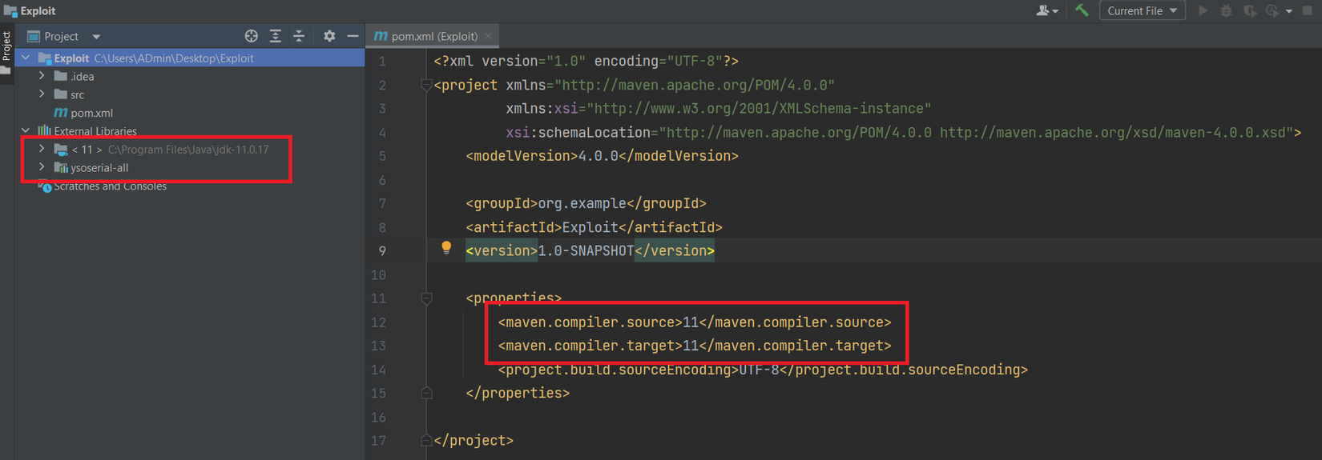Click the maven.compiler.target line in editor

point(695,346)
